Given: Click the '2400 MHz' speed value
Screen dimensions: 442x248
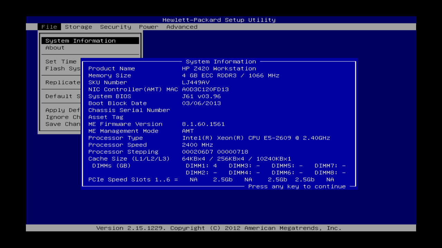Looking at the screenshot, I should (198, 145).
